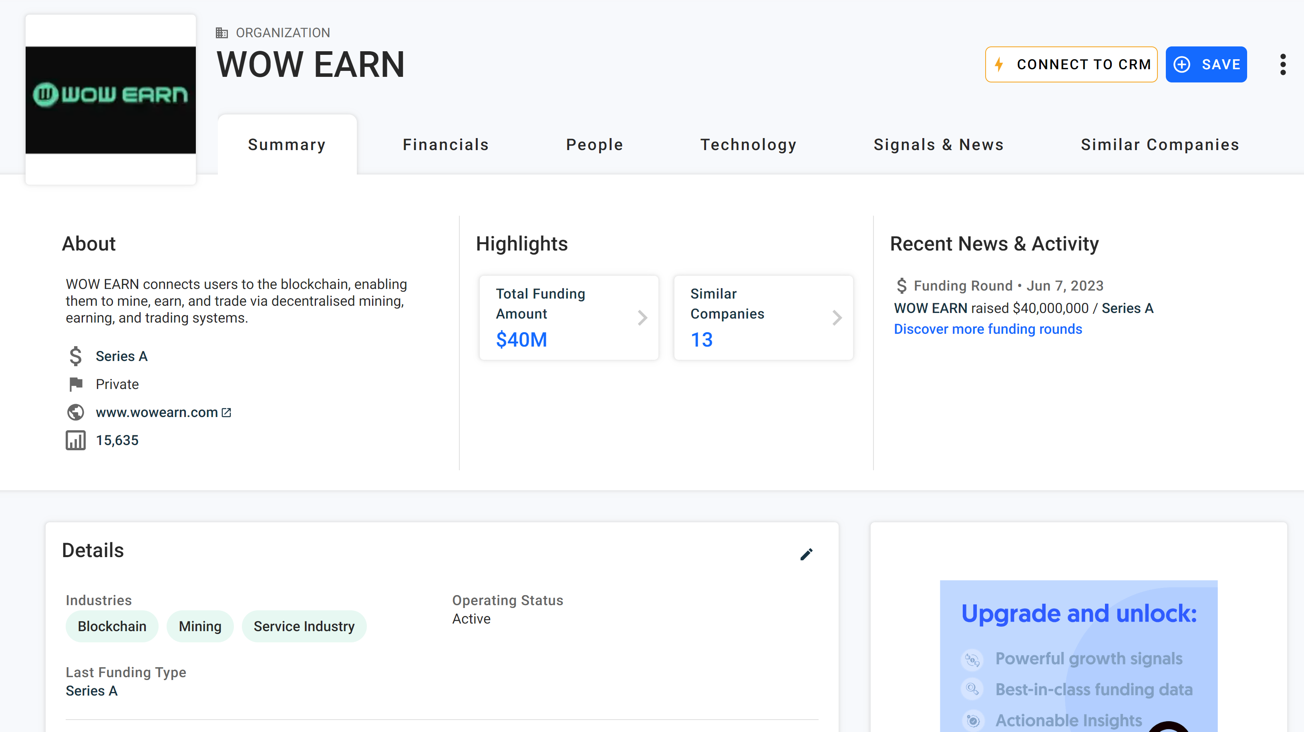
Task: Click the Connect to CRM button
Action: pyautogui.click(x=1071, y=64)
